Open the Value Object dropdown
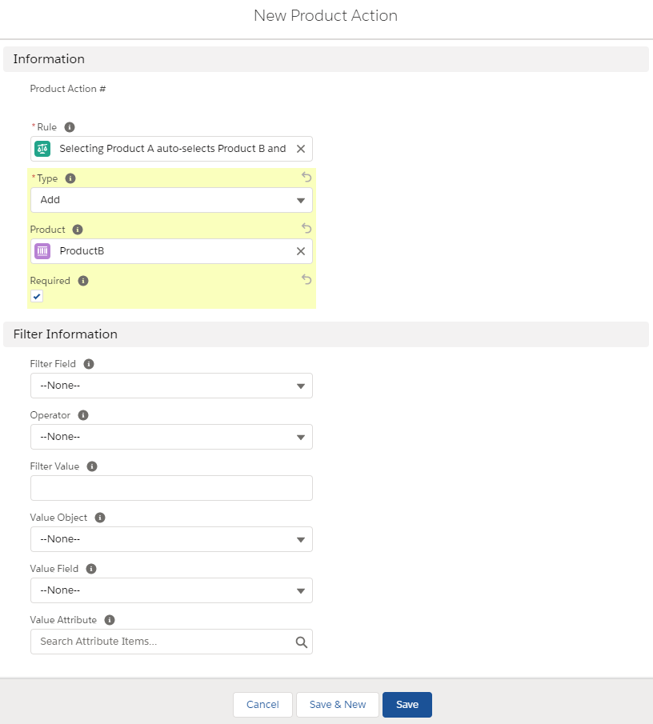 pos(171,539)
